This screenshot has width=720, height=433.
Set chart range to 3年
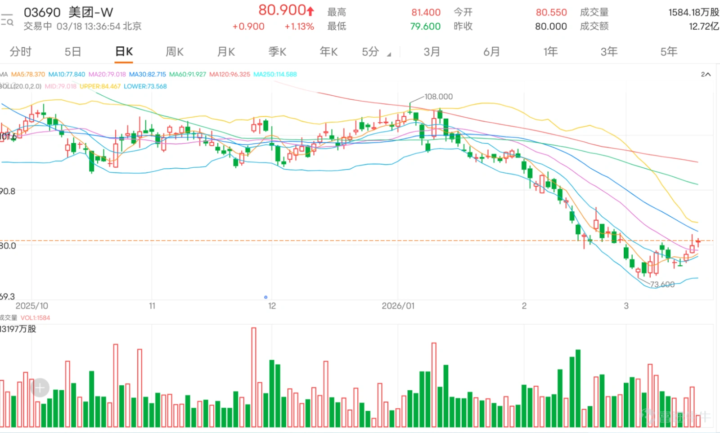pos(609,52)
